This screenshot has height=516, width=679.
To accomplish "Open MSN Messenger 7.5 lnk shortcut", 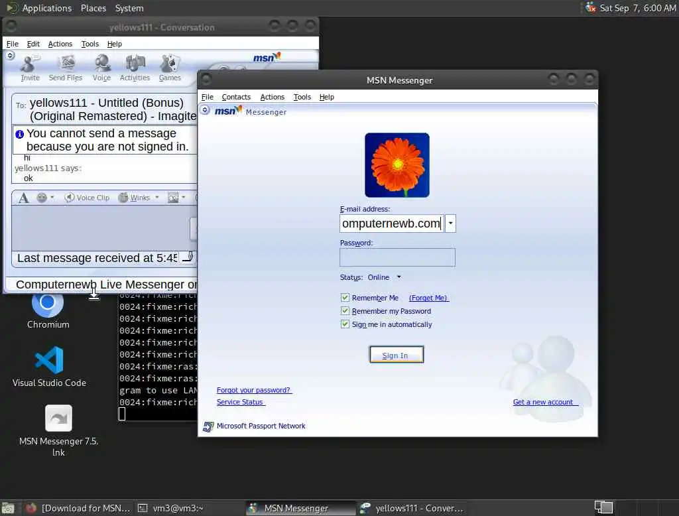I will pos(58,431).
